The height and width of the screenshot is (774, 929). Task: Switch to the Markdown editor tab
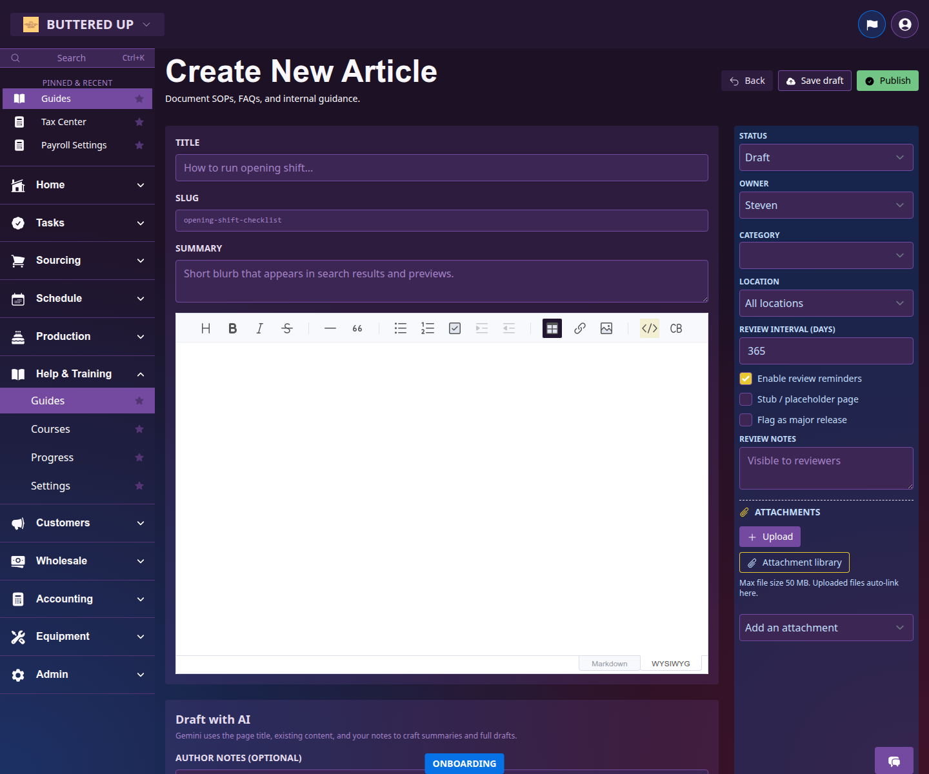[609, 663]
